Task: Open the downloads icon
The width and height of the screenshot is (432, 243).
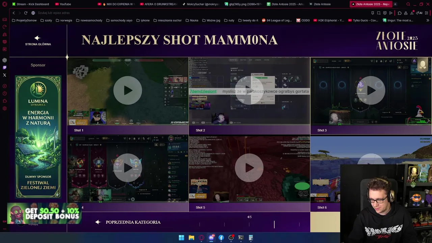Action: pos(412,13)
